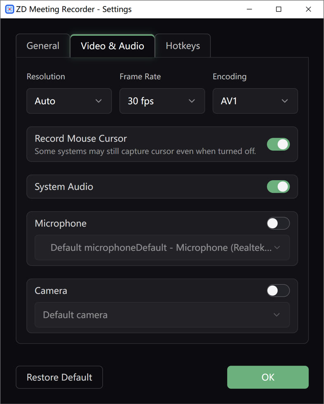This screenshot has width=324, height=404.
Task: Click the Restore Default button
Action: click(59, 377)
